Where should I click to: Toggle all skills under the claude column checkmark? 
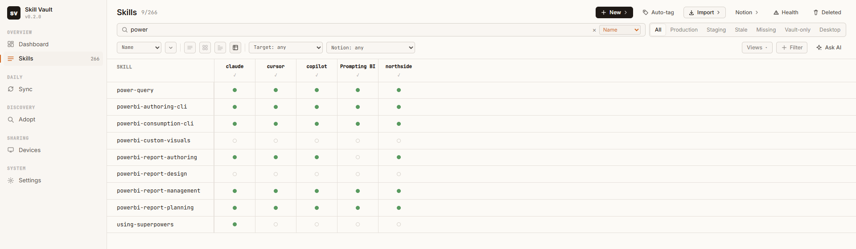(x=235, y=75)
